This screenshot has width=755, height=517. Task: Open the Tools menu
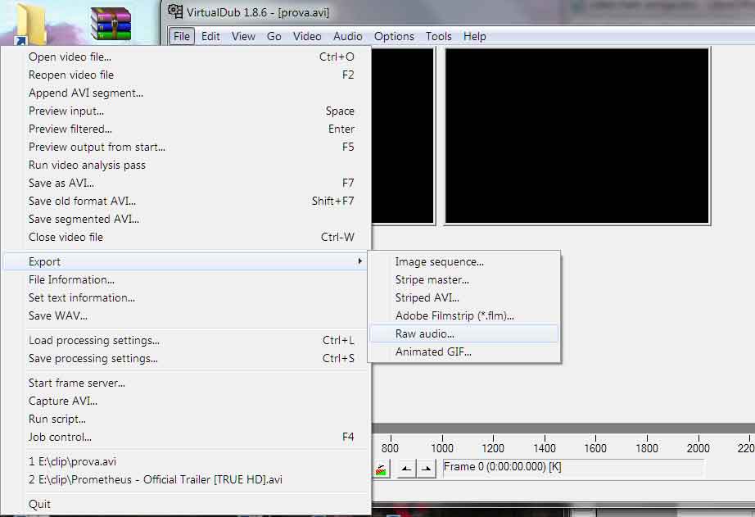[438, 36]
